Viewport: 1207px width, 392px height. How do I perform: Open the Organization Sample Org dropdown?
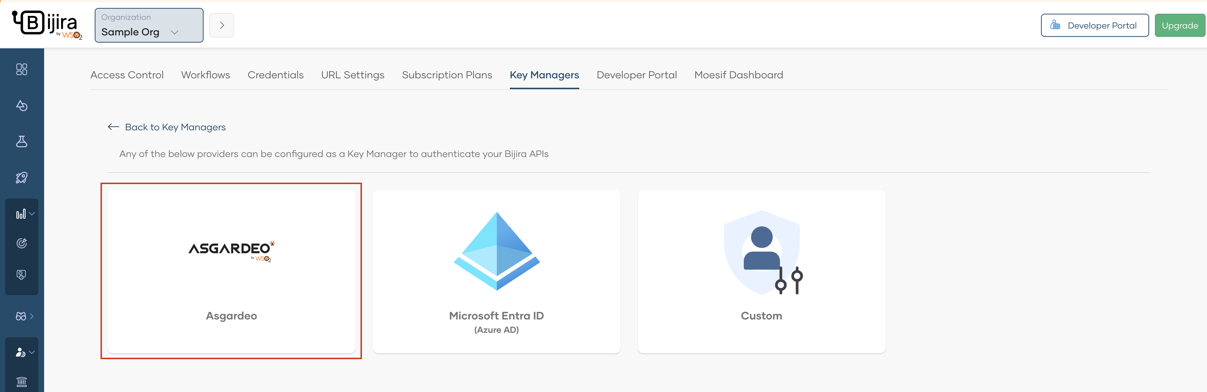149,25
